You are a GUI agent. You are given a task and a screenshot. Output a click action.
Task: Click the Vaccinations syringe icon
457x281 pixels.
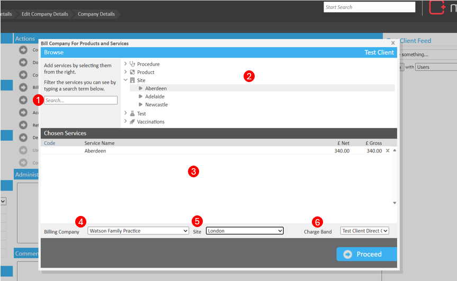[x=132, y=122]
